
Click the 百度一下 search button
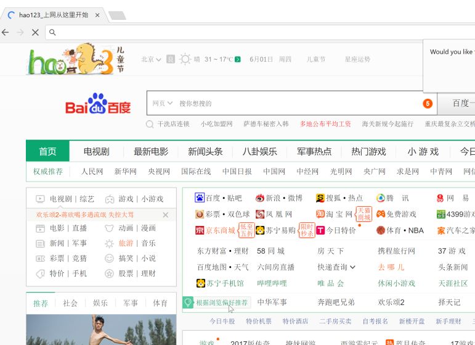[x=457, y=103]
